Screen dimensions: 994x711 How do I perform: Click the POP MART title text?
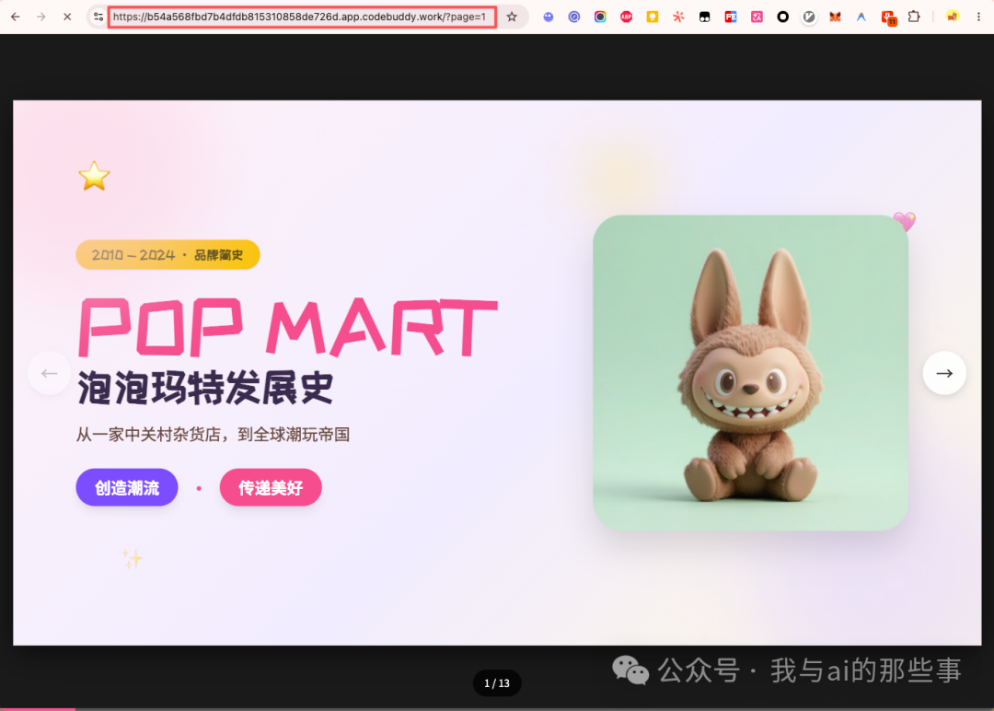[288, 328]
